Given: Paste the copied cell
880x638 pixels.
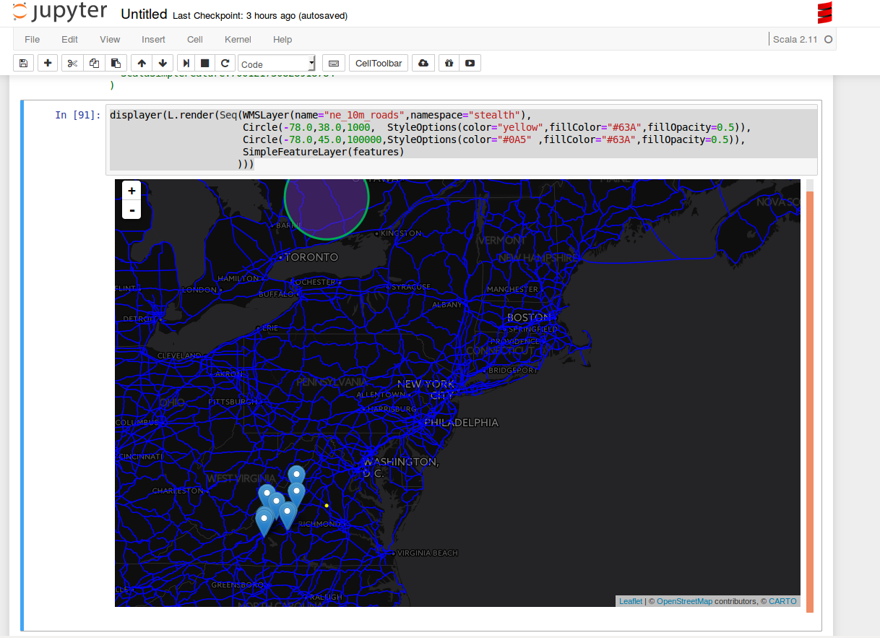Looking at the screenshot, I should (x=116, y=63).
